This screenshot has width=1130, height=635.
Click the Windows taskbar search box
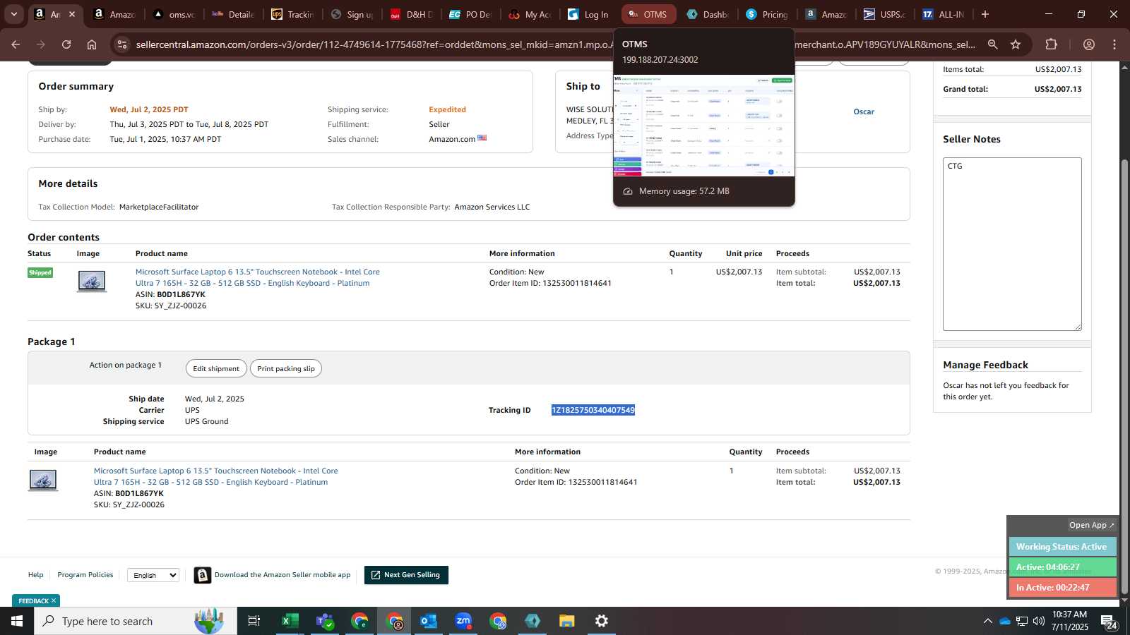(x=136, y=621)
